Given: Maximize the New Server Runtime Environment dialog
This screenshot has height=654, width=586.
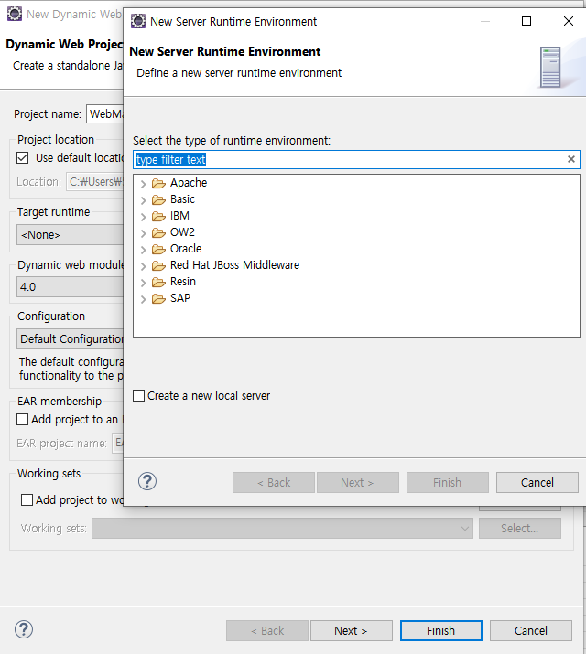Looking at the screenshot, I should tap(526, 21).
